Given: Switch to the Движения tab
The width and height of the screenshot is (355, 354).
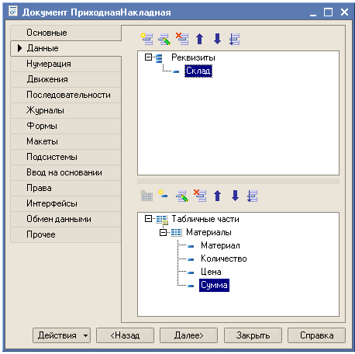Looking at the screenshot, I should (66, 79).
